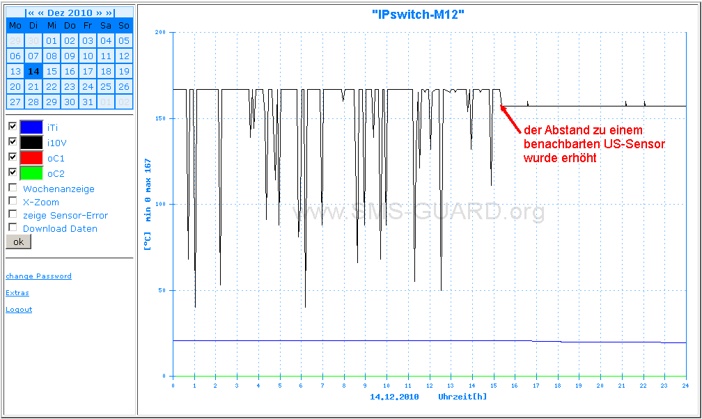
Task: Choose day 05 in the calendar
Action: pos(124,41)
